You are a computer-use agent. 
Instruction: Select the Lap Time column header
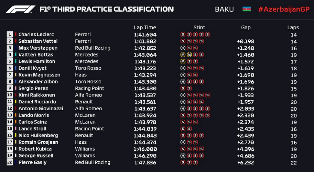pyautogui.click(x=145, y=27)
